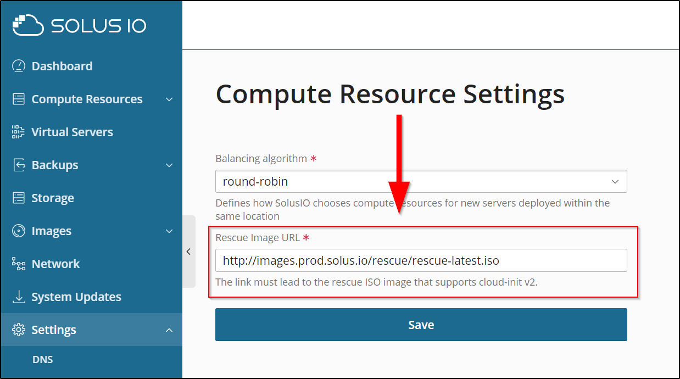
Task: Click the Storage icon in sidebar
Action: click(x=19, y=198)
